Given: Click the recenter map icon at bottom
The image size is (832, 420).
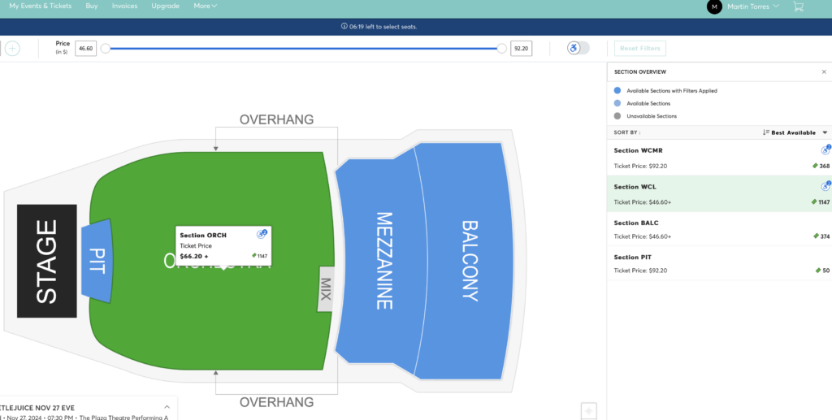Looking at the screenshot, I should pyautogui.click(x=589, y=410).
